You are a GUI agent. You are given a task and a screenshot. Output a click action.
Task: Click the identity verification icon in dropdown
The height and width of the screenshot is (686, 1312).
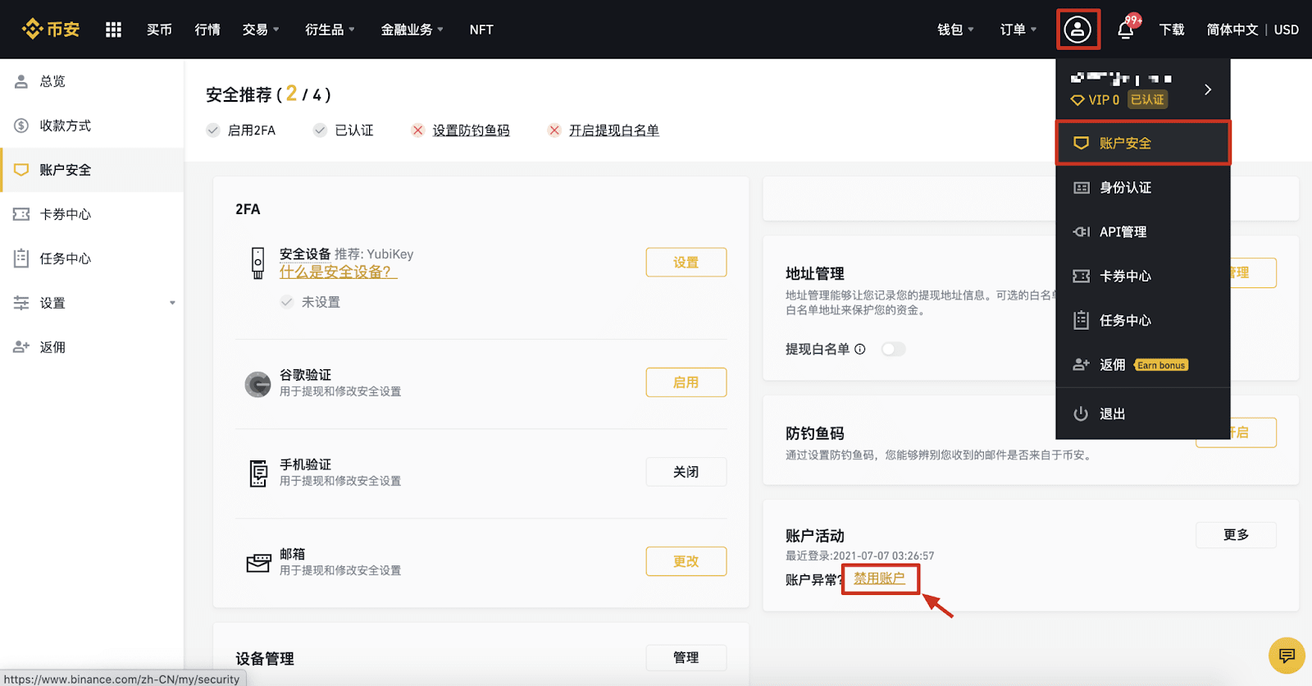tap(1081, 187)
